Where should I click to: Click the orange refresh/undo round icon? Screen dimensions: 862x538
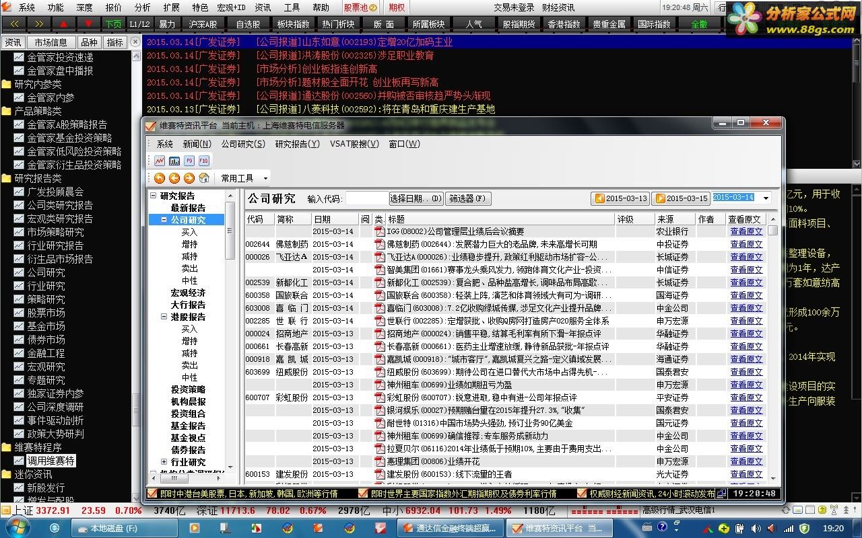tap(160, 178)
